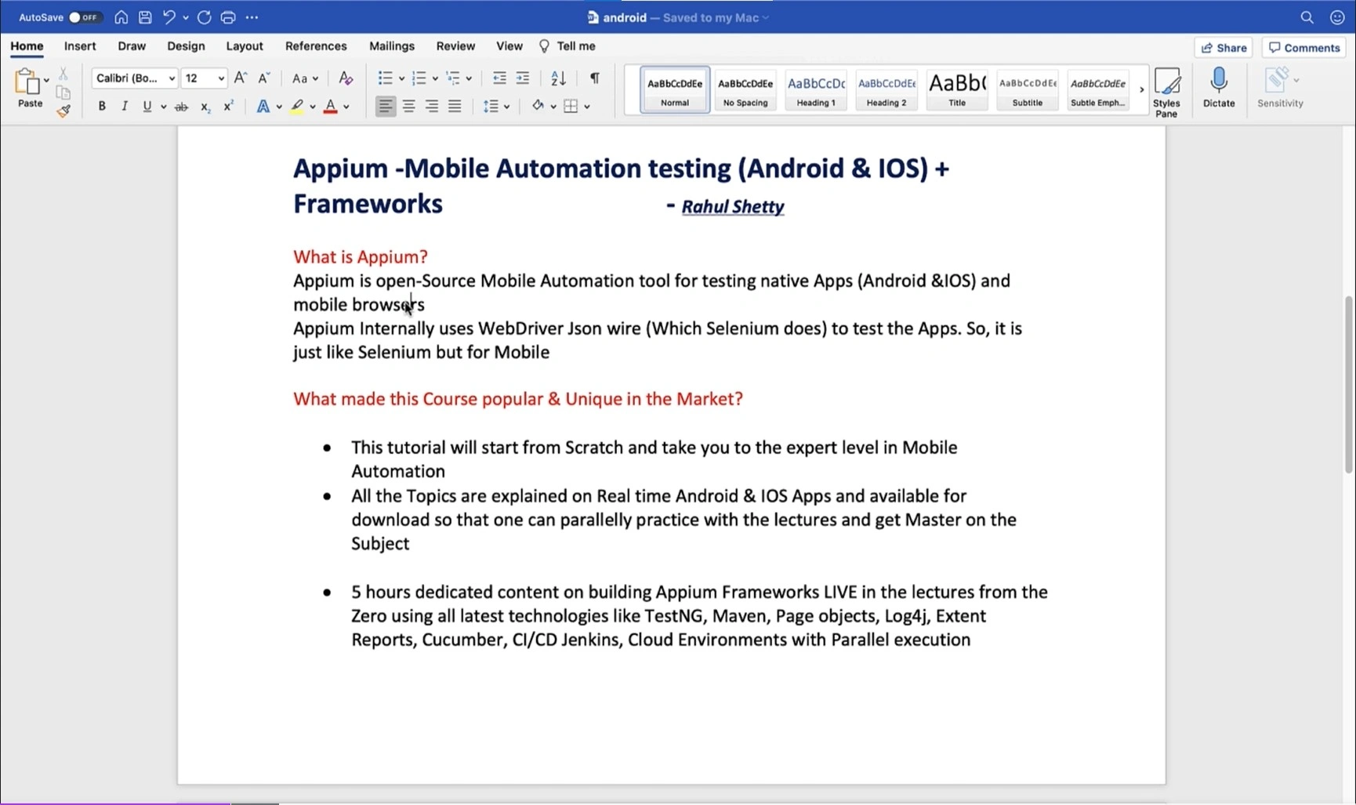Viewport: 1356px width, 805px height.
Task: Toggle Underline formatting
Action: [147, 107]
